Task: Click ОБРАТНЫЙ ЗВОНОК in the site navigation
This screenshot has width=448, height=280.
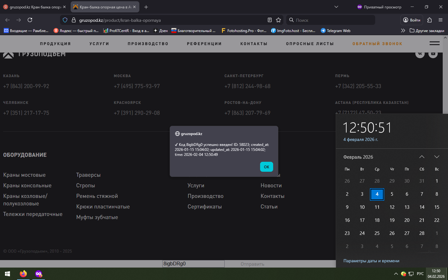Action: click(x=377, y=44)
